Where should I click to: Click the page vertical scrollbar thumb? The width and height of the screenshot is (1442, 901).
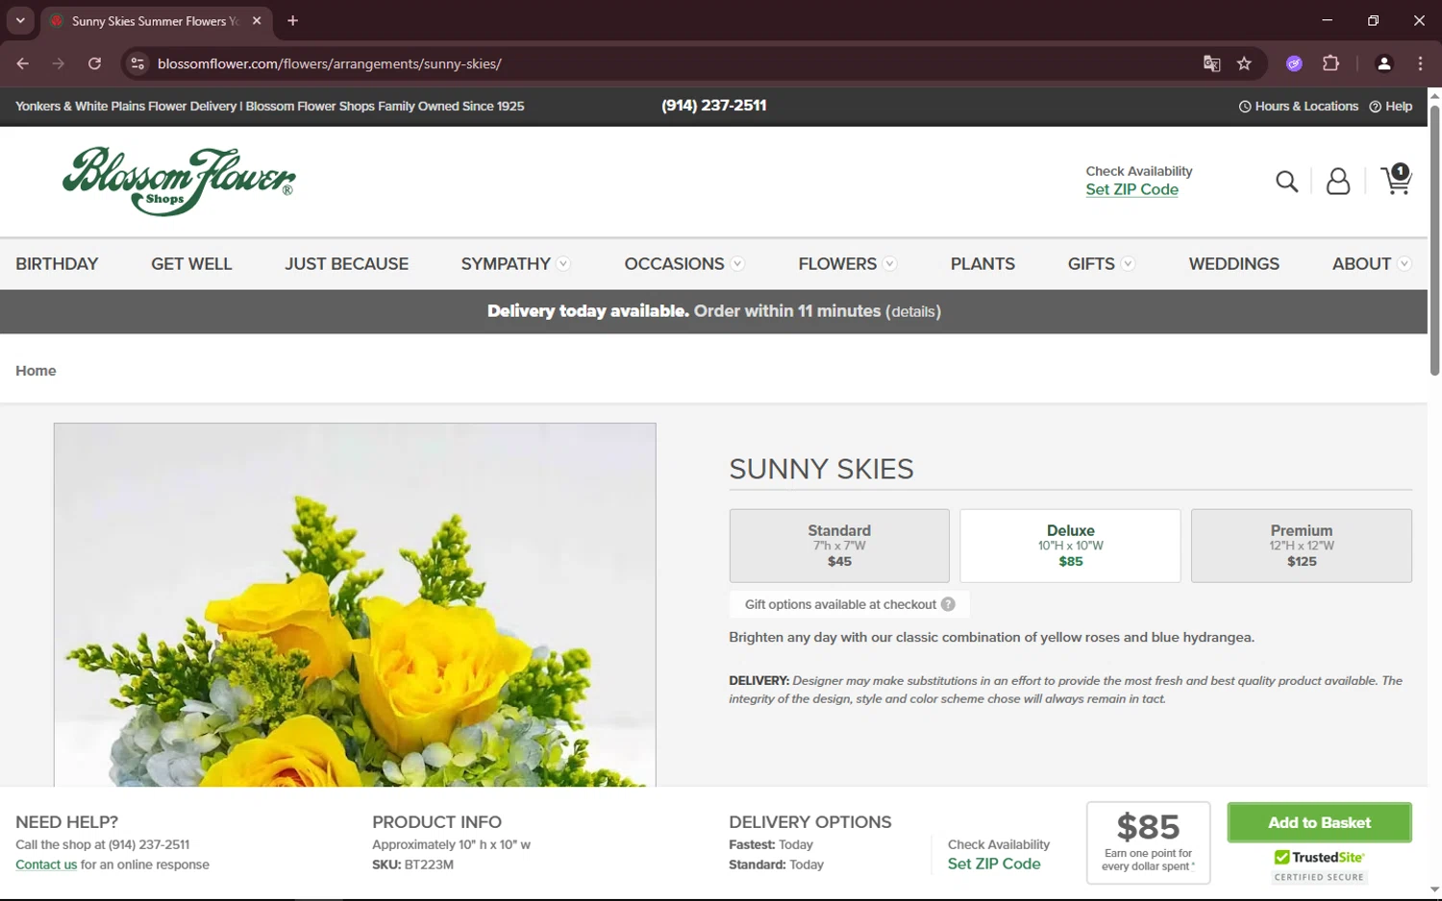[1434, 240]
